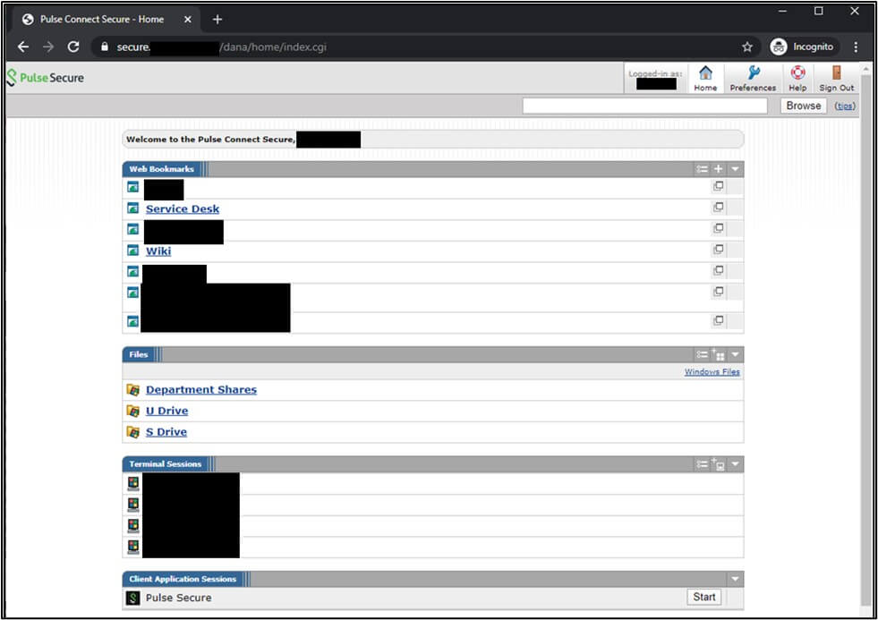Click the S Drive folder icon

132,432
